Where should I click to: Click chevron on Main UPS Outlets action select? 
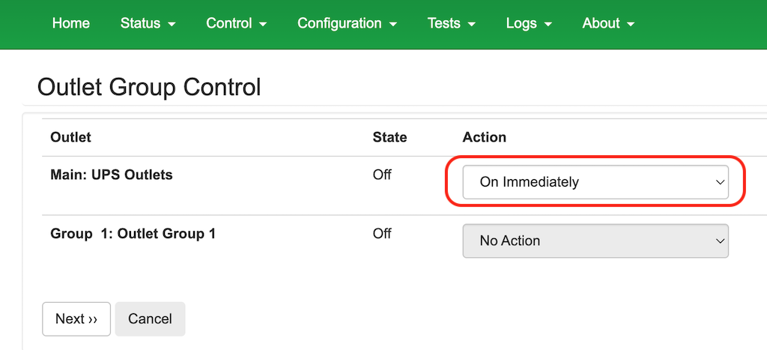coord(720,182)
